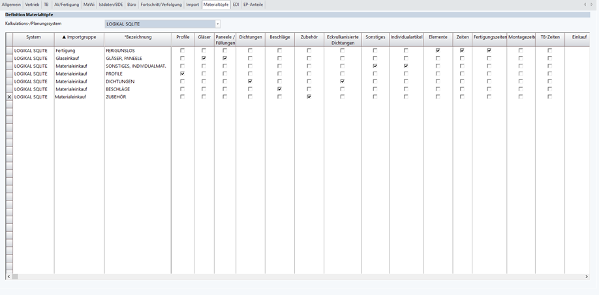Go to the Fortschritt/Verfolgung tab
599x295 pixels.
(x=161, y=5)
